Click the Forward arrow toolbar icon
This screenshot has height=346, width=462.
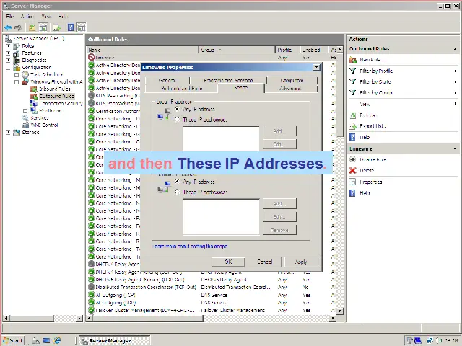click(x=18, y=27)
